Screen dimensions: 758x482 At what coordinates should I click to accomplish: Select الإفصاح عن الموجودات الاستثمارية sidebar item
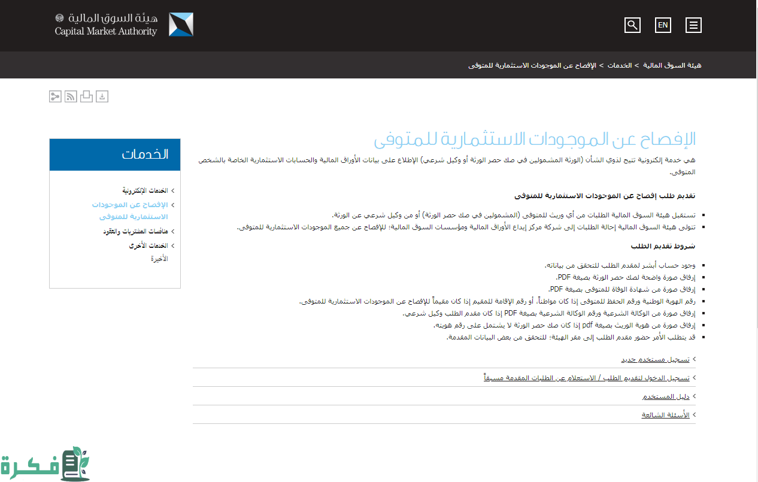coord(130,210)
